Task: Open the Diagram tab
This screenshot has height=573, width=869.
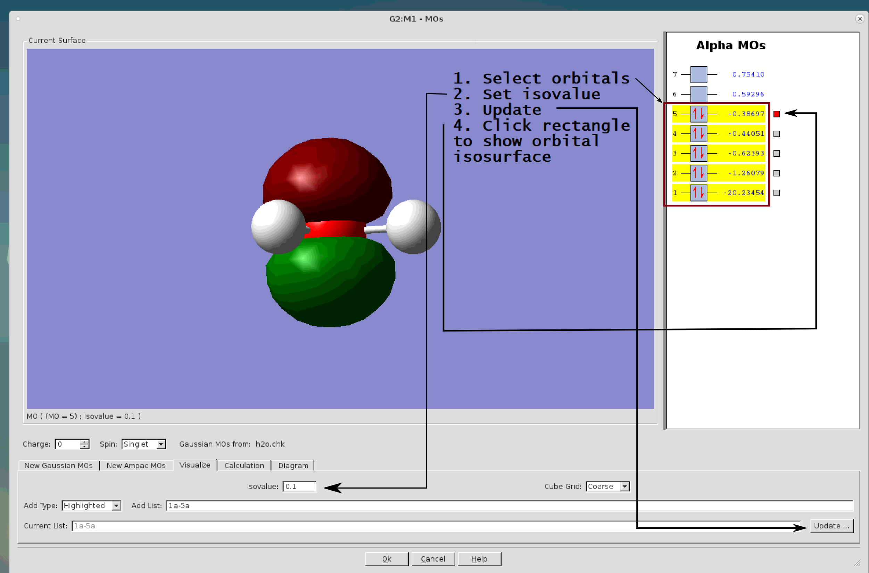Action: coord(293,465)
